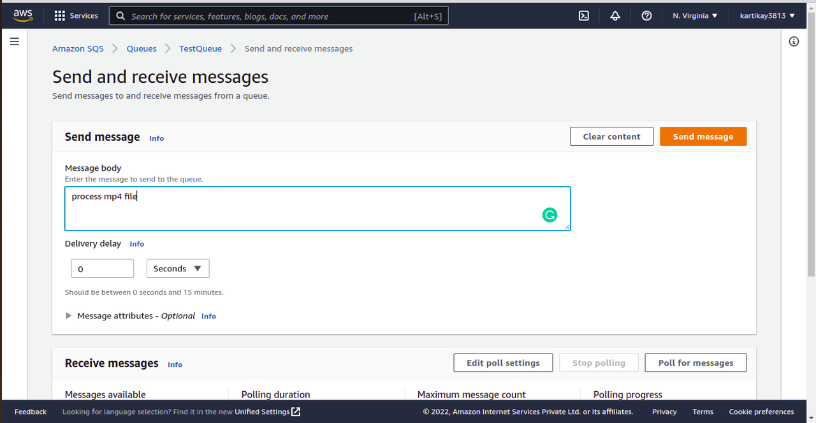Image resolution: width=816 pixels, height=423 pixels.
Task: Click in the Message body text area
Action: click(x=317, y=208)
